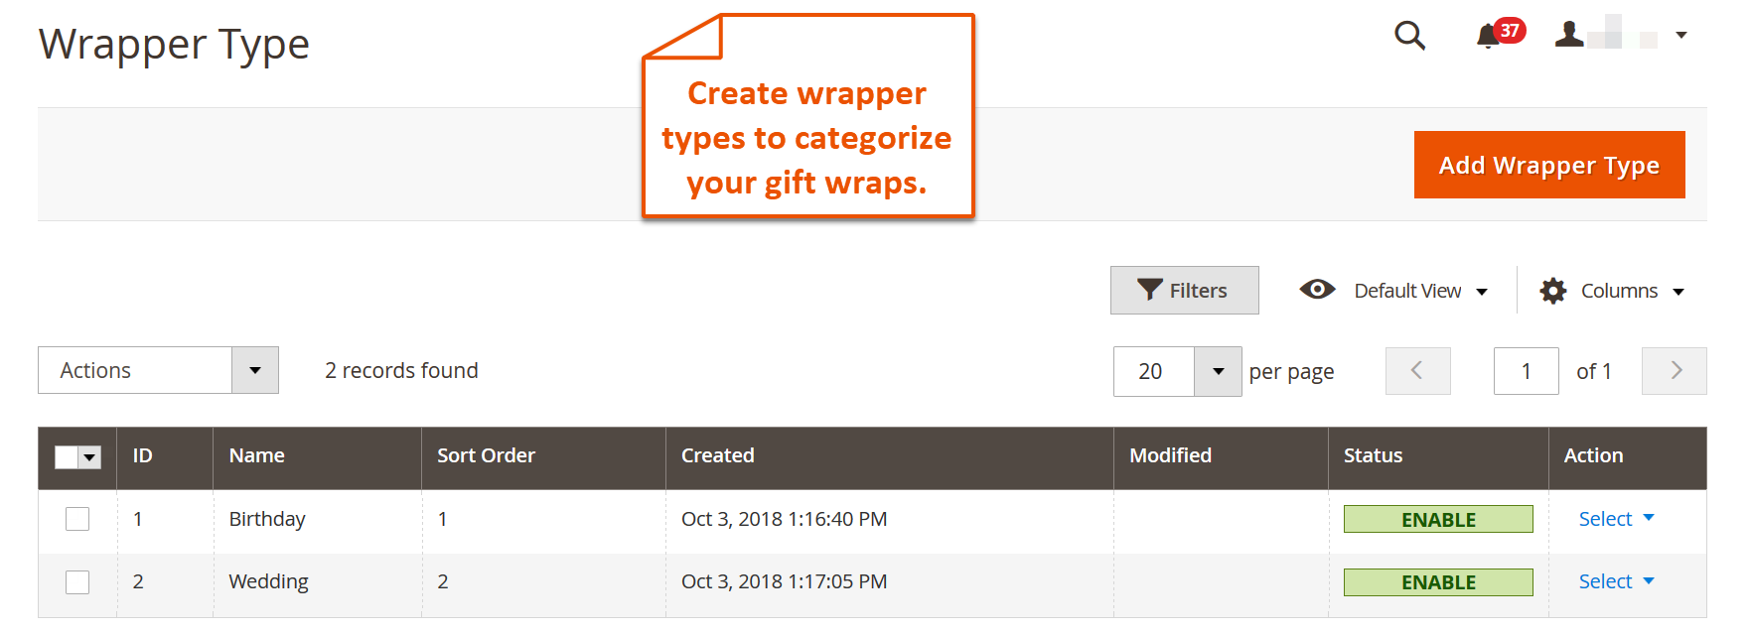Image resolution: width=1751 pixels, height=633 pixels.
Task: Go to next page arrow
Action: [1675, 371]
